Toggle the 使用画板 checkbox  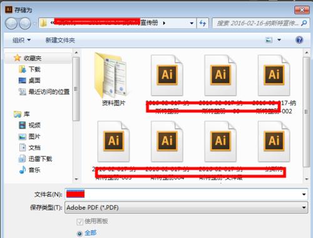tap(80, 222)
